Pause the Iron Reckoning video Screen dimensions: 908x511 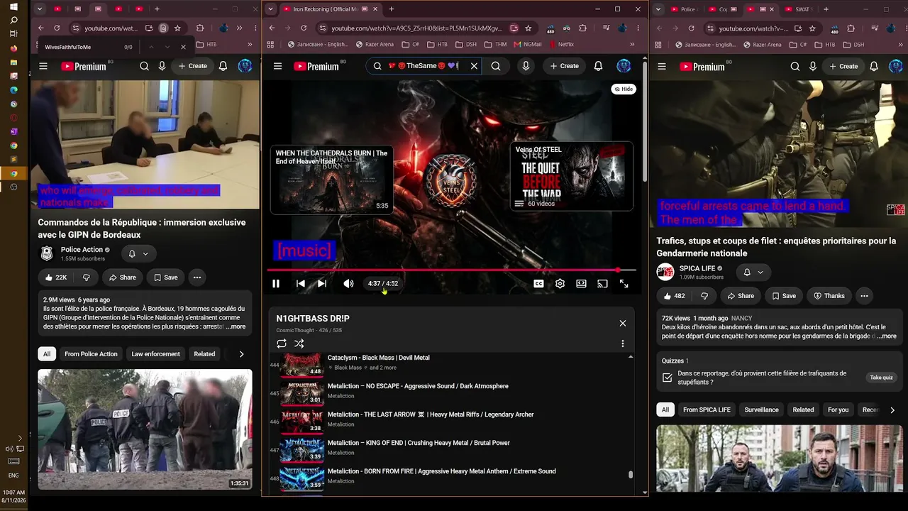point(276,284)
